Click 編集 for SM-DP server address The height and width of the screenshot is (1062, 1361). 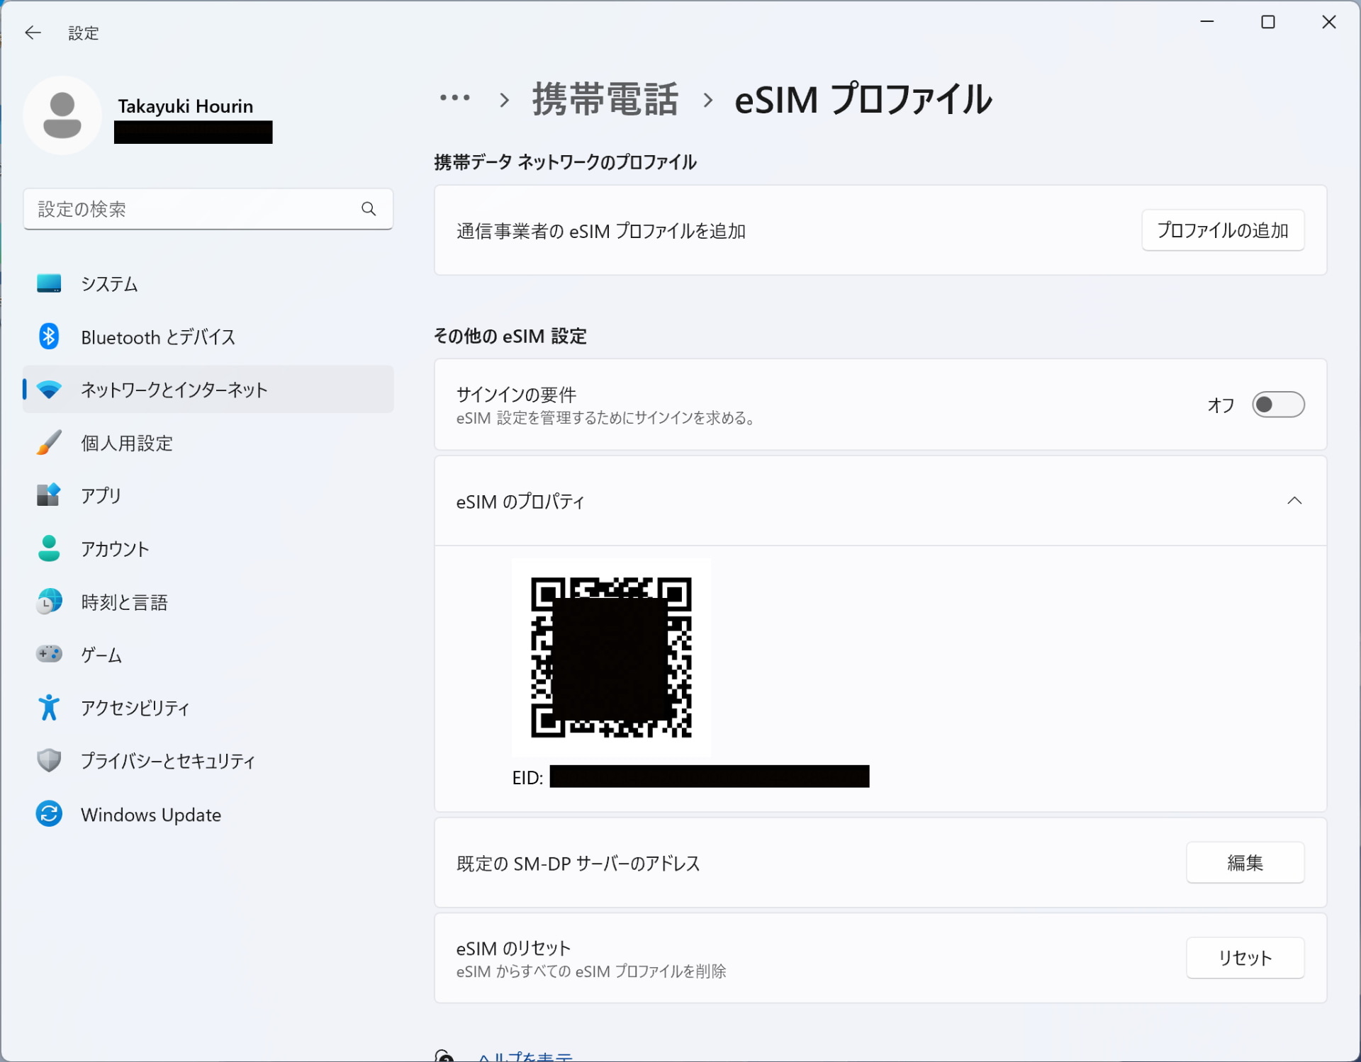1245,863
